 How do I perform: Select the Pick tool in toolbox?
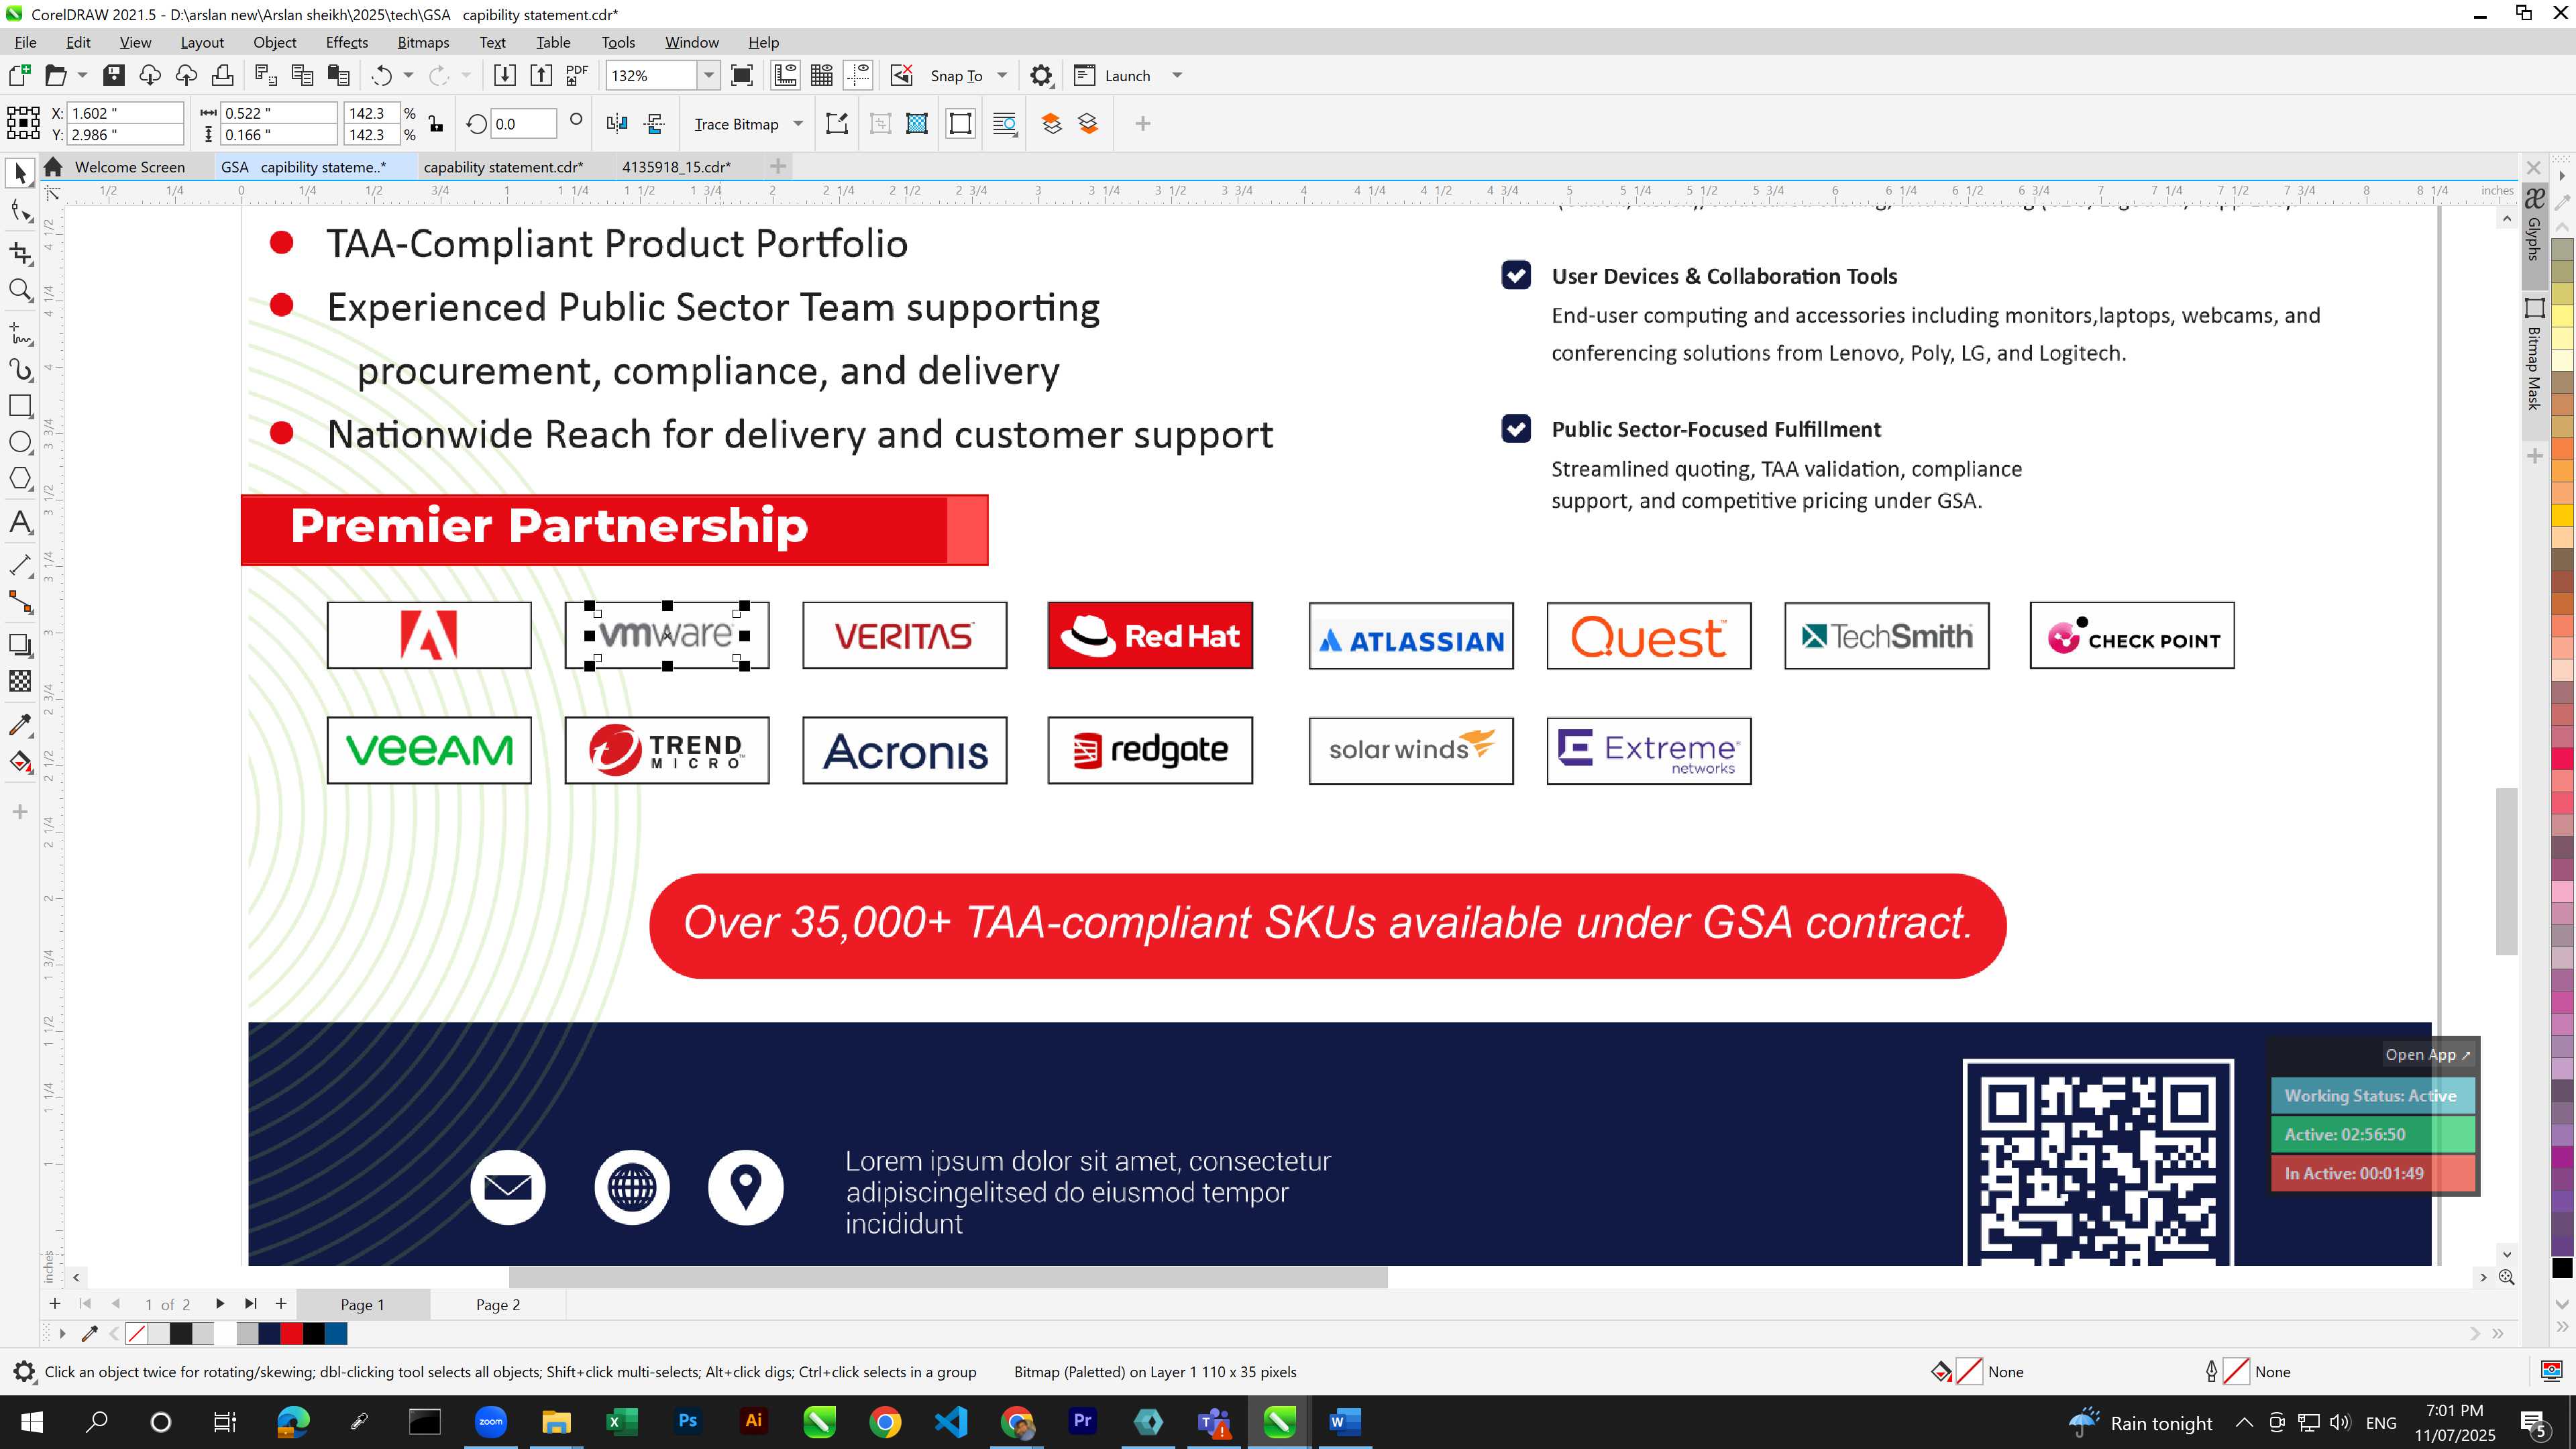point(20,173)
